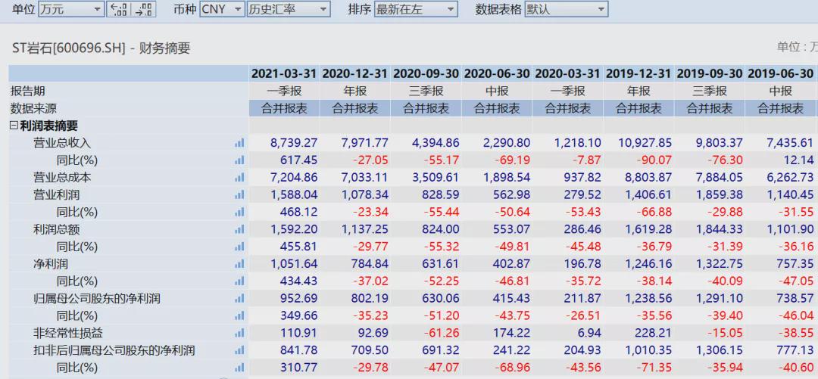
Task: Open chart icon for 同比(%) under 营业利润
Action: click(239, 212)
